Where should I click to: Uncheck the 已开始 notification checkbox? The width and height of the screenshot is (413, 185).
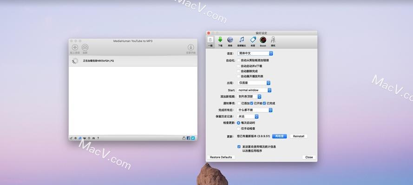pyautogui.click(x=251, y=103)
